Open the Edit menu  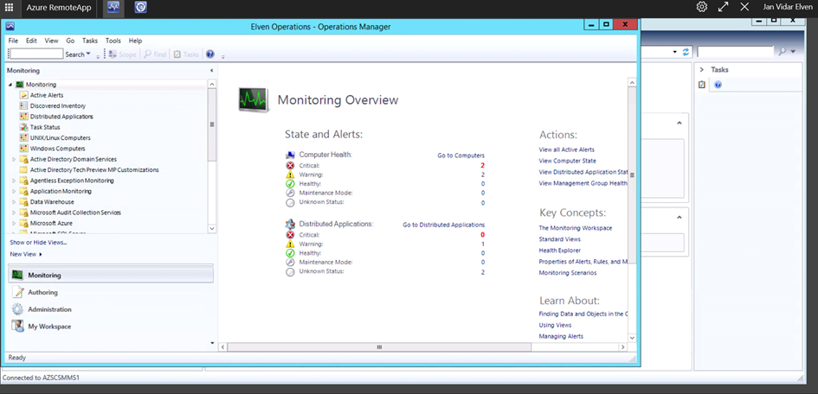point(31,41)
